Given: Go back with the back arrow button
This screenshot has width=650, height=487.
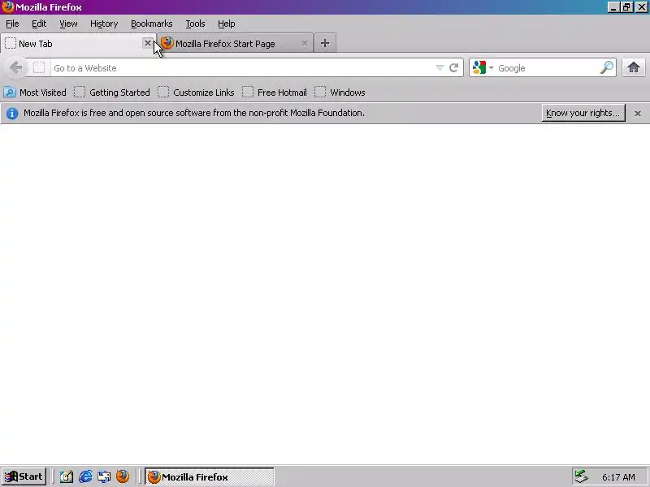Looking at the screenshot, I should click(x=15, y=67).
